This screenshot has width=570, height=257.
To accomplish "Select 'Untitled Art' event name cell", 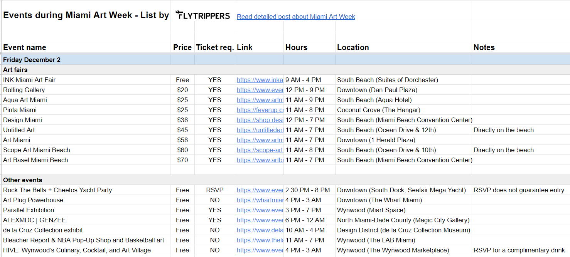I will (x=86, y=130).
